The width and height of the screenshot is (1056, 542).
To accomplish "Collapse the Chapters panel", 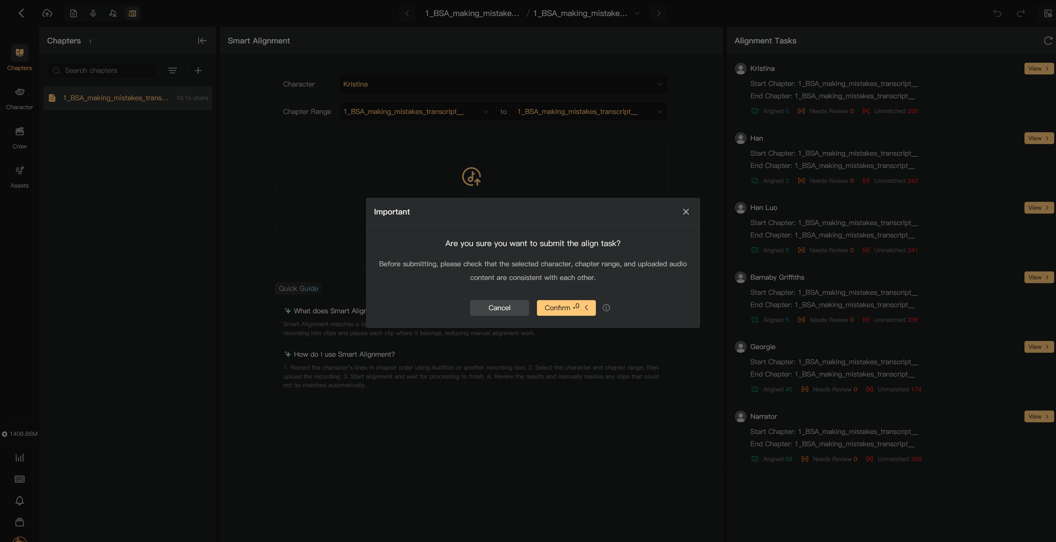I will (202, 41).
